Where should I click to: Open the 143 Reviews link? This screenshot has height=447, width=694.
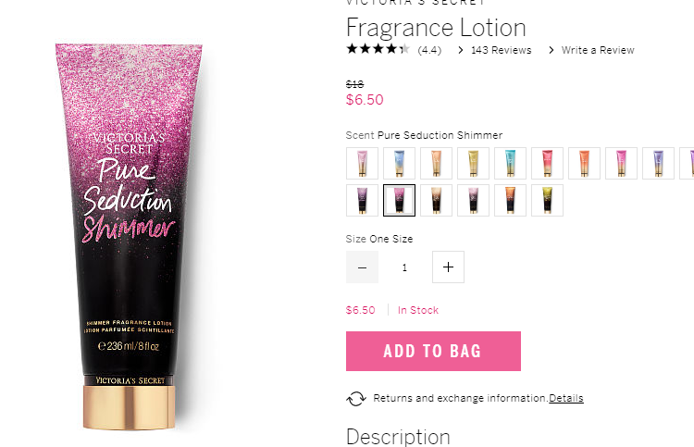point(501,50)
